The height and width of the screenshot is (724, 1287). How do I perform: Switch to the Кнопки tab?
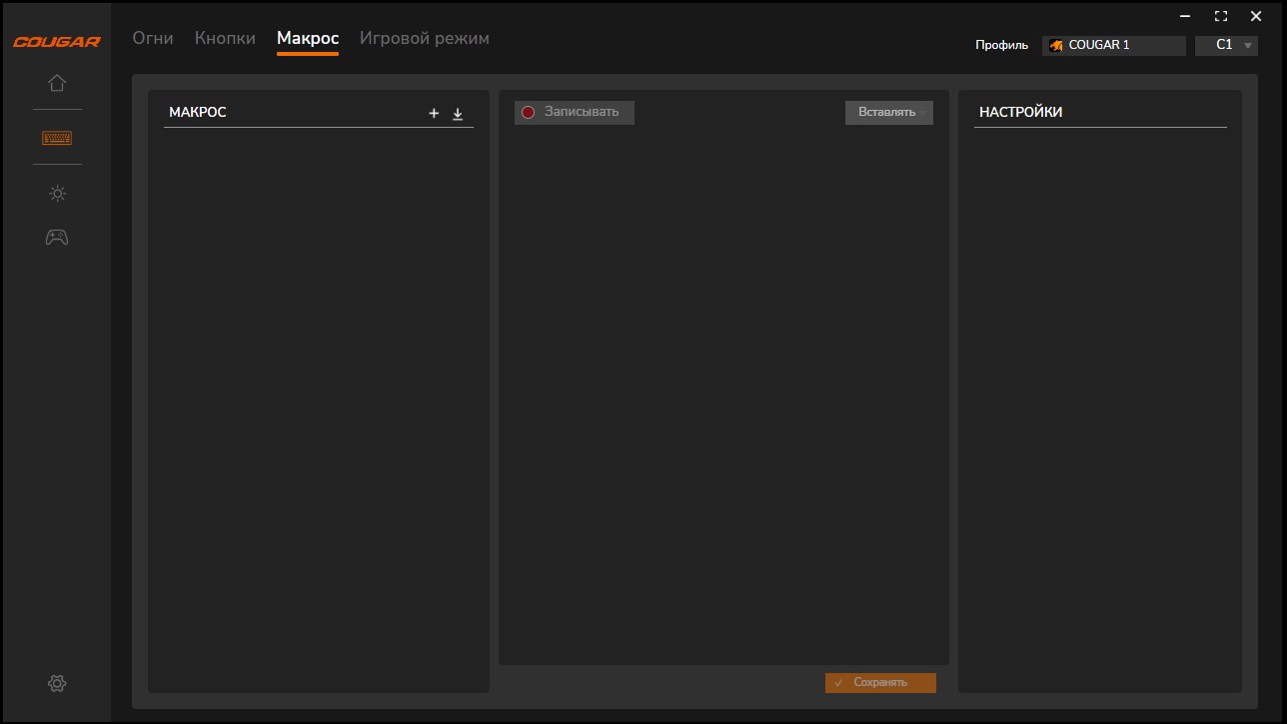click(225, 38)
